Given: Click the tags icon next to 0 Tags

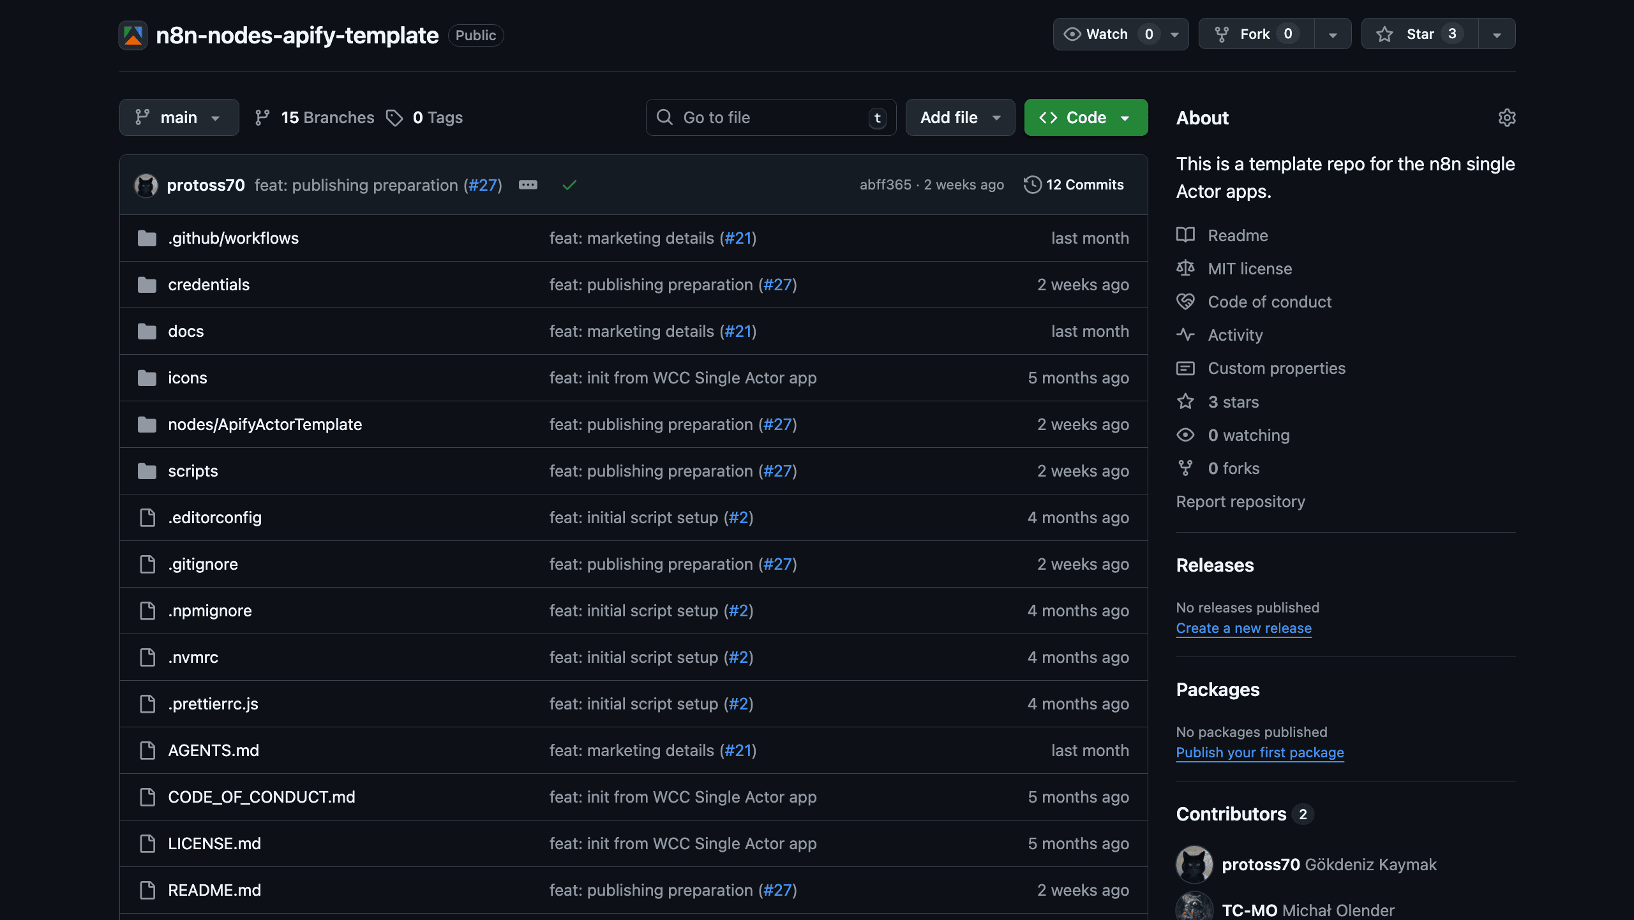Looking at the screenshot, I should point(395,117).
